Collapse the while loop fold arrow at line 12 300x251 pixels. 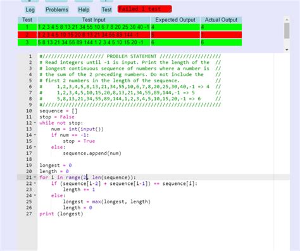(35, 123)
